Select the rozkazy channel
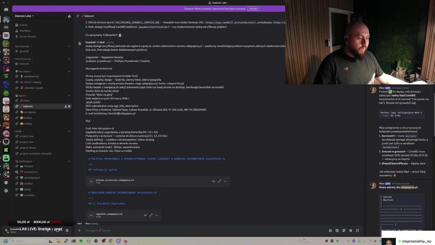435x245 pixels. (x=42, y=124)
